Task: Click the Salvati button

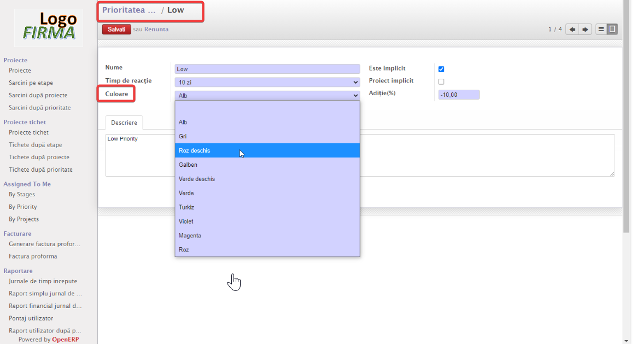Action: point(116,30)
